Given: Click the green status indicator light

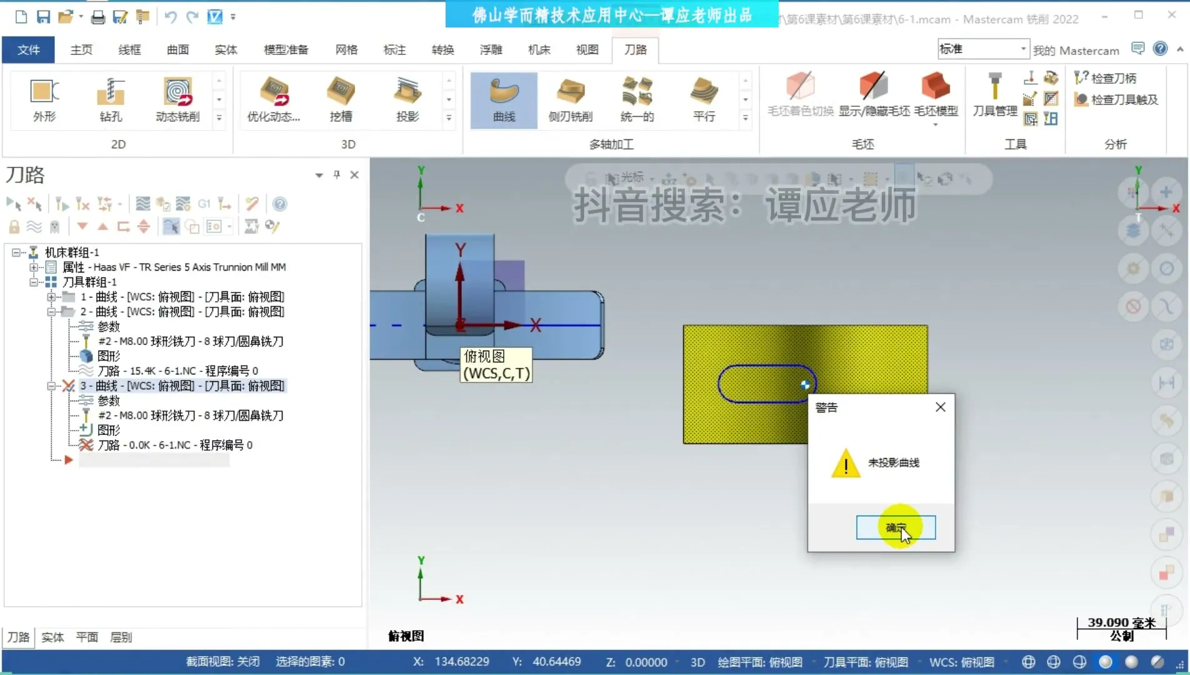Looking at the screenshot, I should (1106, 661).
